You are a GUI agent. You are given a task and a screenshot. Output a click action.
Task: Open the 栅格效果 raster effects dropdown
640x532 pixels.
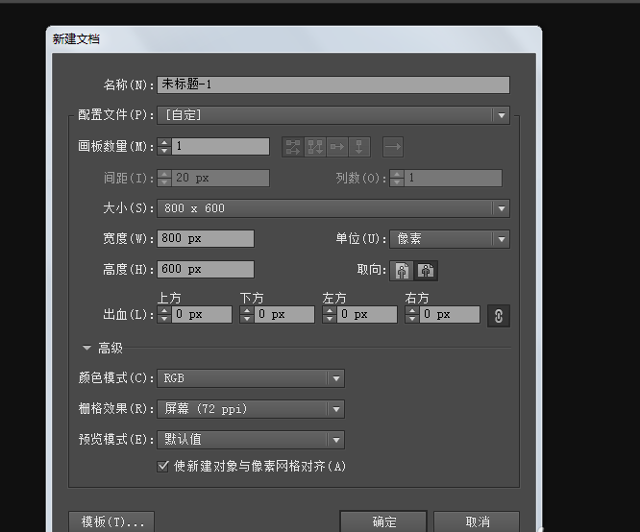pos(251,409)
